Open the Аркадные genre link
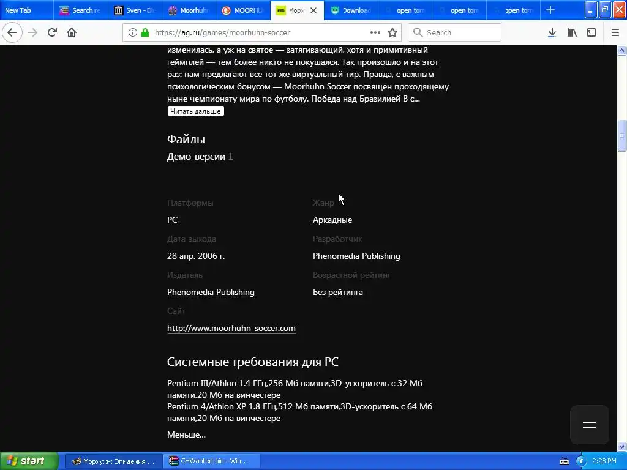 [x=332, y=220]
